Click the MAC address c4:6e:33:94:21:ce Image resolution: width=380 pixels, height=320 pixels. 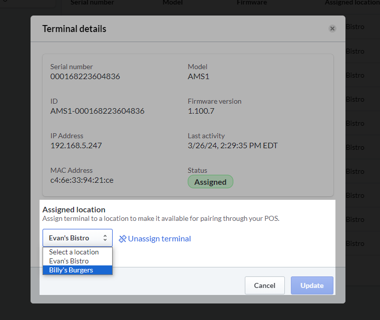(82, 180)
